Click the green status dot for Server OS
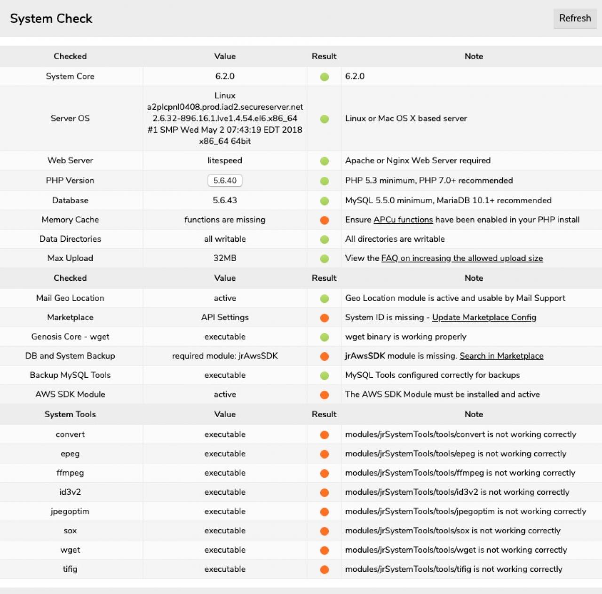Image resolution: width=602 pixels, height=594 pixels. tap(325, 119)
